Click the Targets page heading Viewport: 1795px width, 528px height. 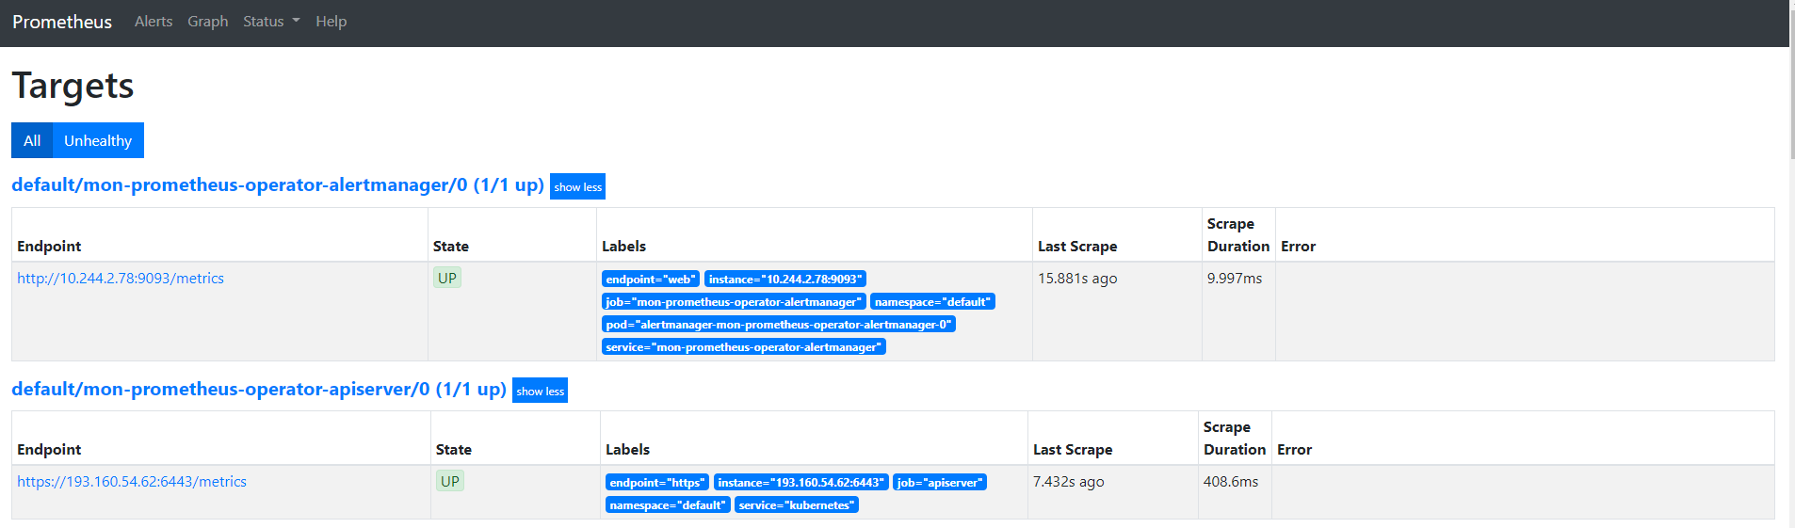(73, 86)
